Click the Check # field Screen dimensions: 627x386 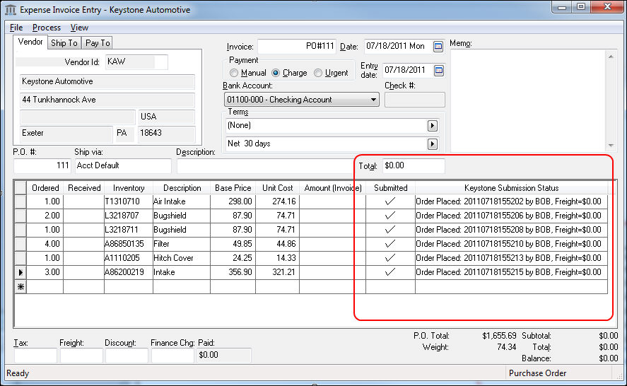[x=415, y=100]
